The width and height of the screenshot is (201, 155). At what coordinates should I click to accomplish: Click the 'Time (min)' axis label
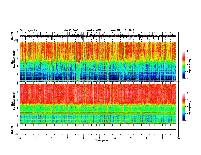tap(102, 141)
